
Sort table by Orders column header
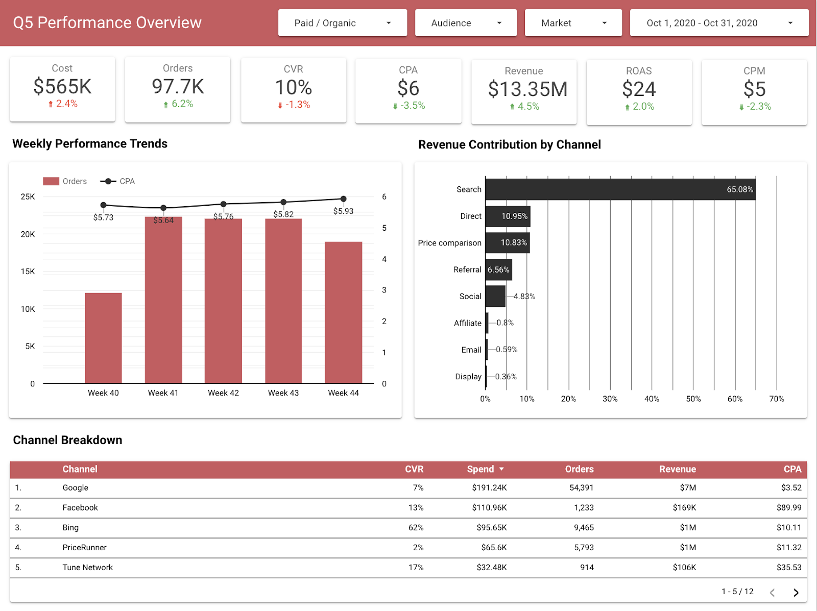point(579,469)
